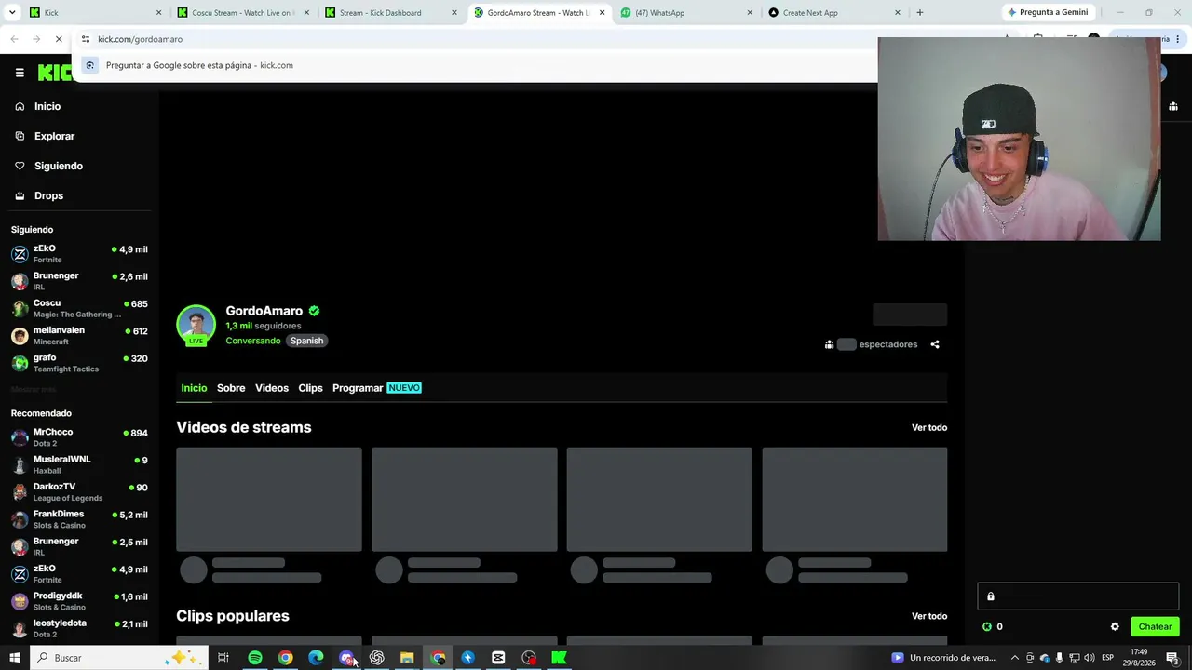Open Discord from the taskbar

346,658
